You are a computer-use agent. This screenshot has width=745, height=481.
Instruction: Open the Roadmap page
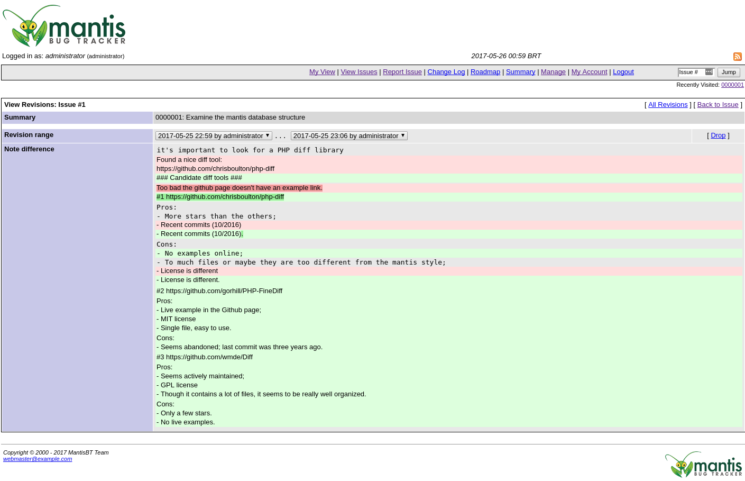coord(485,72)
